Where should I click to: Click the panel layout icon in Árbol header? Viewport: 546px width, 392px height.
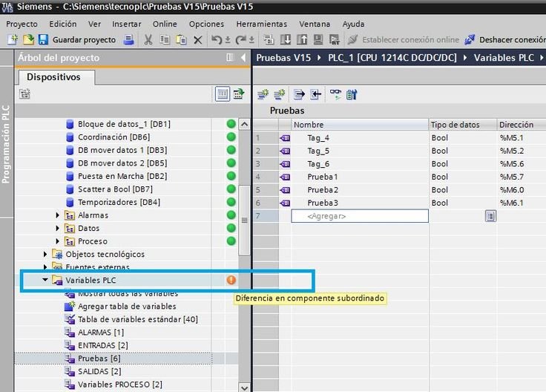pyautogui.click(x=230, y=57)
